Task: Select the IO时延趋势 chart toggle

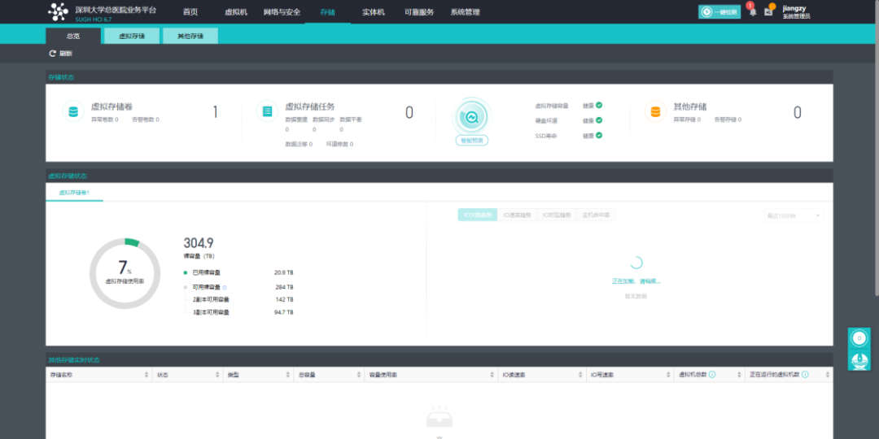Action: tap(556, 215)
